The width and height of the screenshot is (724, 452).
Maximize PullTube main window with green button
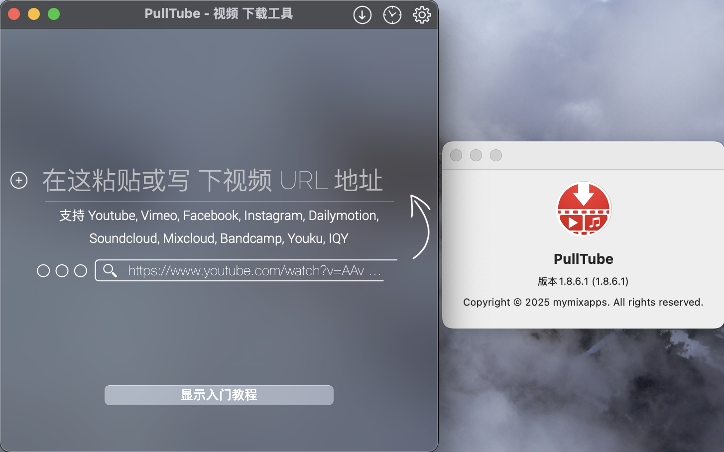(x=54, y=14)
